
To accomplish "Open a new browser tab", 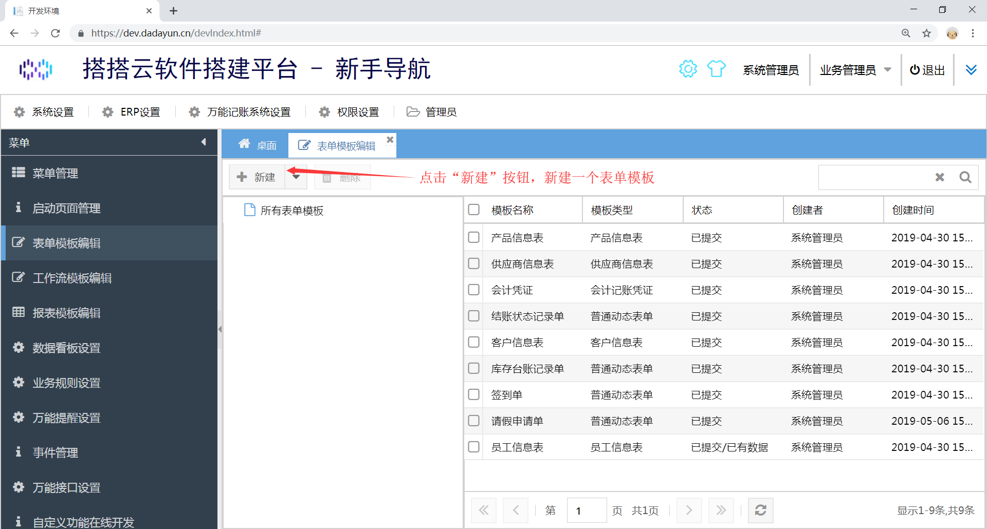I will tap(174, 11).
